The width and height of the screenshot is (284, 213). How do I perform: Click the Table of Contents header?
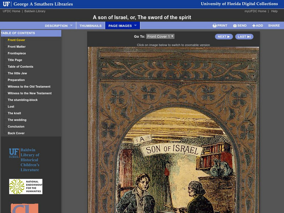pyautogui.click(x=31, y=33)
